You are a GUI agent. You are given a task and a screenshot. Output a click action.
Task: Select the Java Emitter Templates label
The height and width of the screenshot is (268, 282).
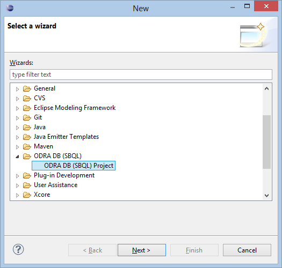(67, 137)
